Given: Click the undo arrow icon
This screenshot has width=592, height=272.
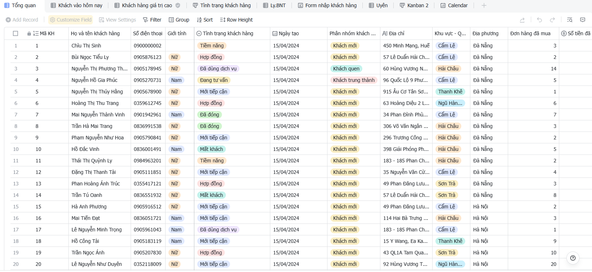Looking at the screenshot, I should pyautogui.click(x=539, y=20).
